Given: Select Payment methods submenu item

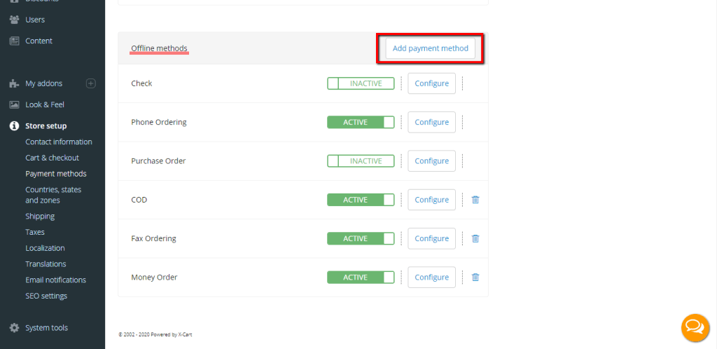Looking at the screenshot, I should coord(56,174).
